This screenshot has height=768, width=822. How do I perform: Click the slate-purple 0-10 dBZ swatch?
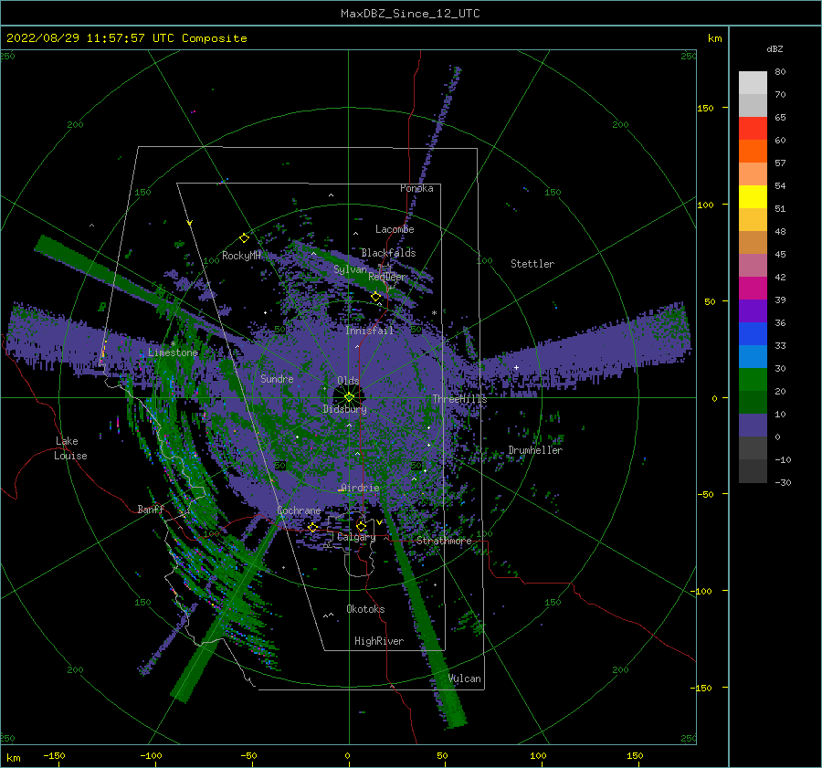coord(753,426)
